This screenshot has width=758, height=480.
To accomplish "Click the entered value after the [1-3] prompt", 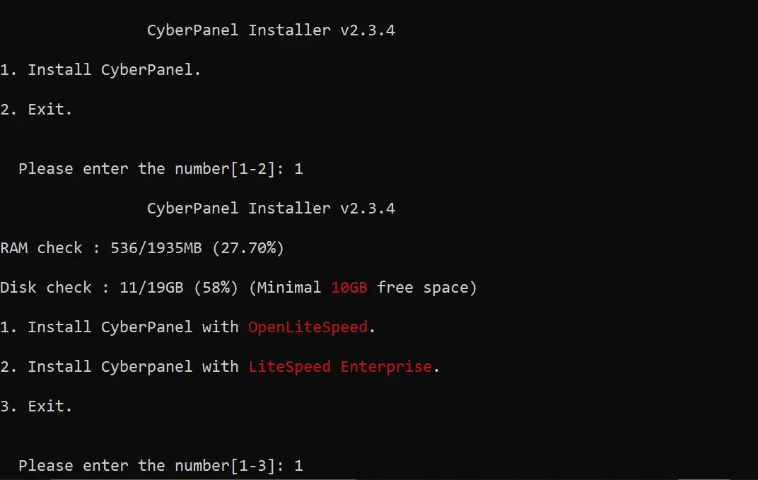I will coord(298,466).
